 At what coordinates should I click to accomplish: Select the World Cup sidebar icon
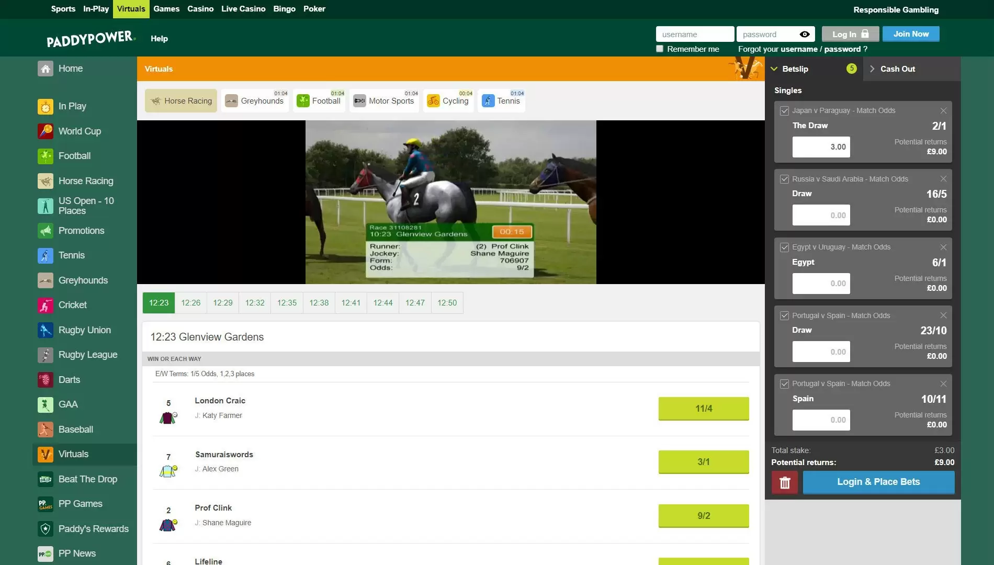pyautogui.click(x=46, y=131)
